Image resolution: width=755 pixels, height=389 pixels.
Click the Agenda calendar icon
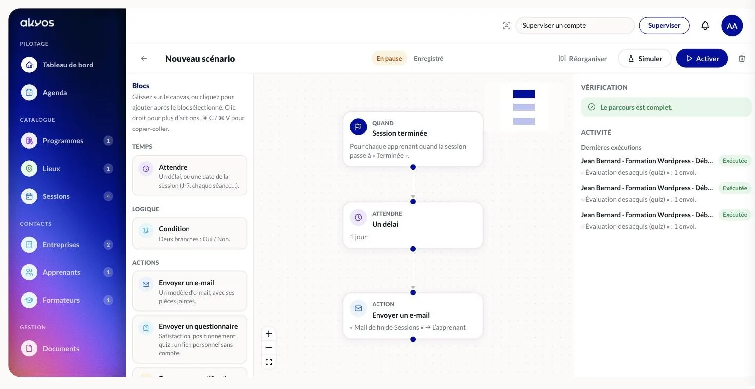[29, 93]
